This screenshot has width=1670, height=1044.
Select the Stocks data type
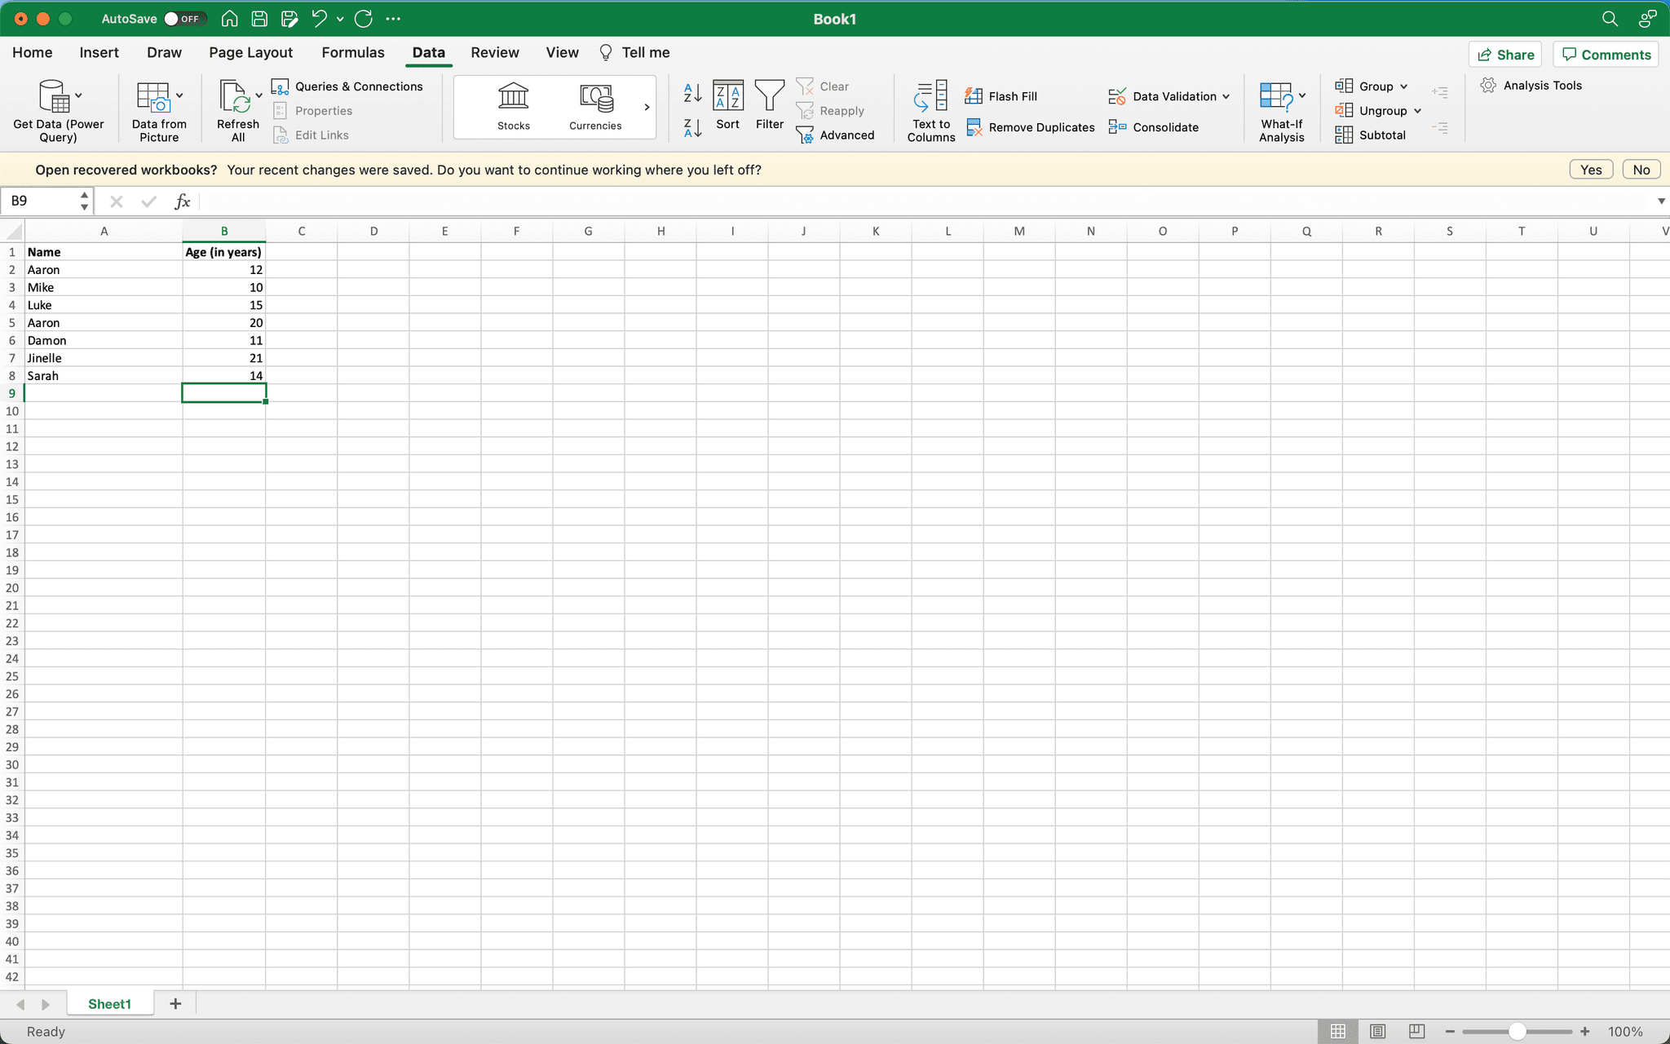tap(512, 106)
